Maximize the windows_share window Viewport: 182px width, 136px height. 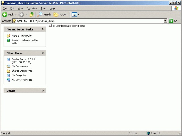[175, 3]
